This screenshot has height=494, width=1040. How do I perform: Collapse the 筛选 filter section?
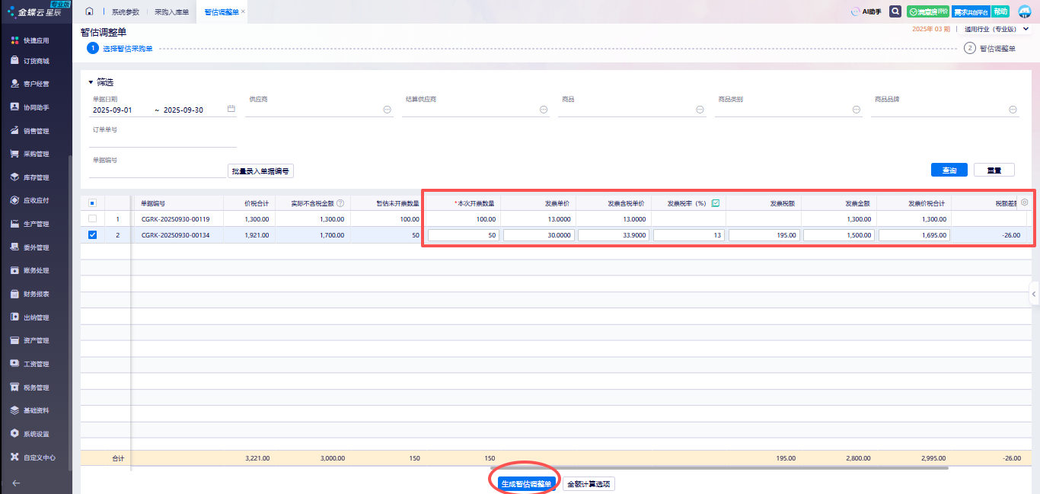pyautogui.click(x=91, y=82)
